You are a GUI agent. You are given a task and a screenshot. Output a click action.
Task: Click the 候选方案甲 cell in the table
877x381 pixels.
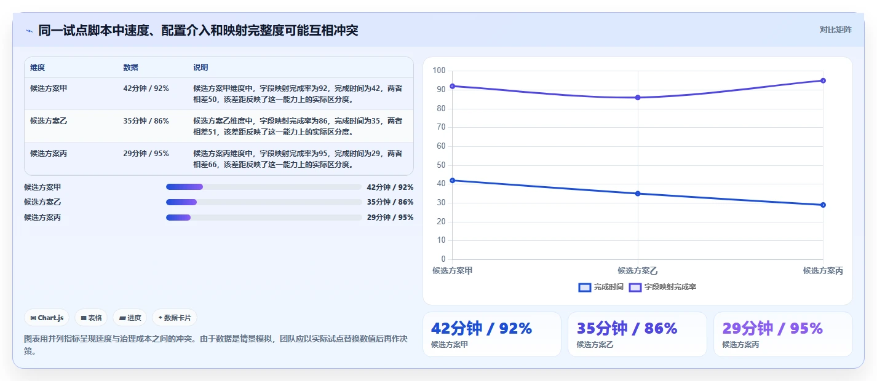click(49, 88)
